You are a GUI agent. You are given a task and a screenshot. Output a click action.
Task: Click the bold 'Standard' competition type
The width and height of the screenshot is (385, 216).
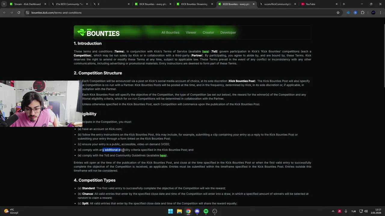88,188
